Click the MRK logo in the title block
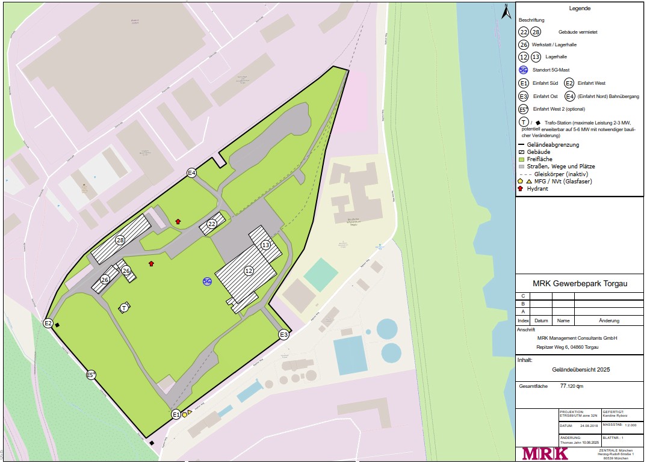 pos(545,453)
